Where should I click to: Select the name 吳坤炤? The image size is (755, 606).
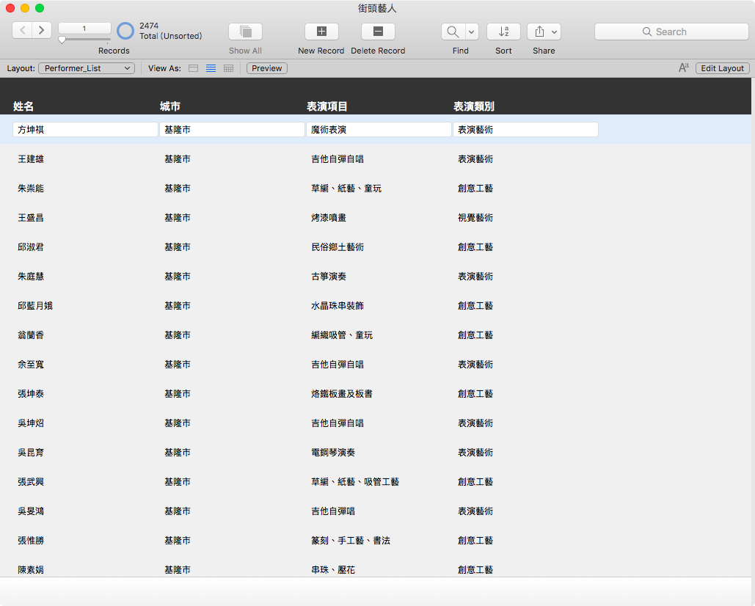(x=31, y=423)
